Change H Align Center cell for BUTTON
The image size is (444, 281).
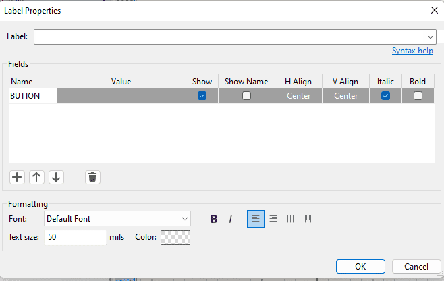(298, 96)
